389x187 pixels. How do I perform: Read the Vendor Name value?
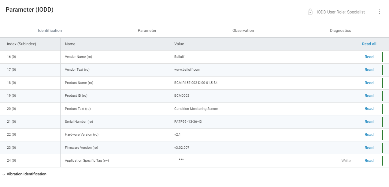coord(369,57)
